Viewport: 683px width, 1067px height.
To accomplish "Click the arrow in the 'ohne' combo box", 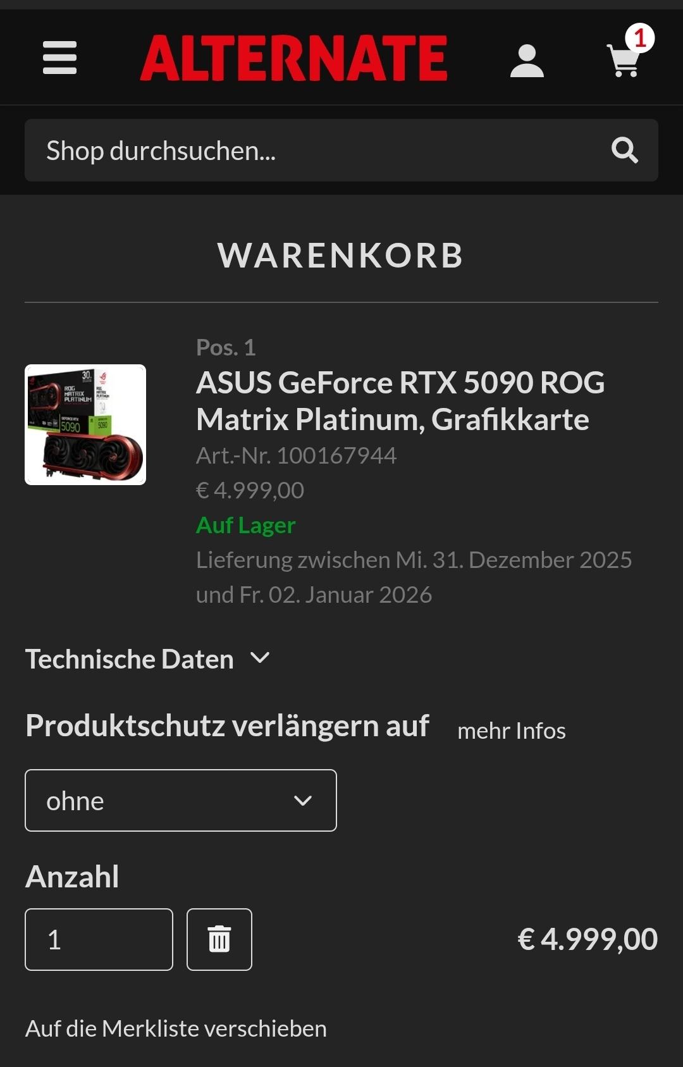I will [x=303, y=801].
